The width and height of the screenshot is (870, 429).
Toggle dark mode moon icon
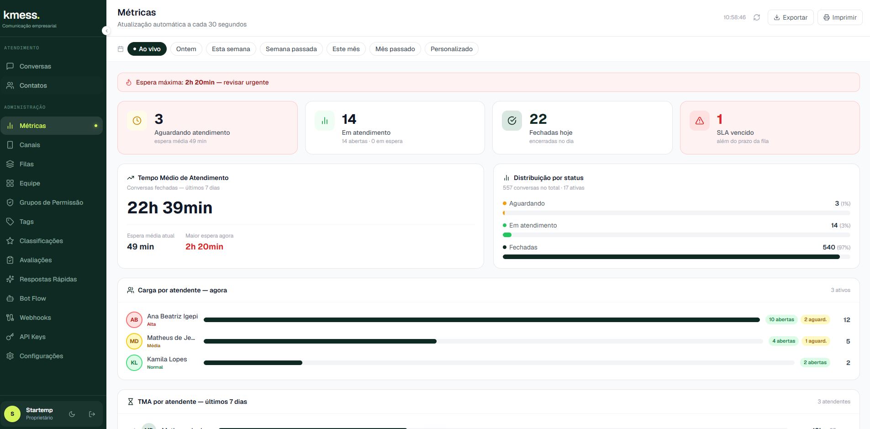tap(72, 414)
